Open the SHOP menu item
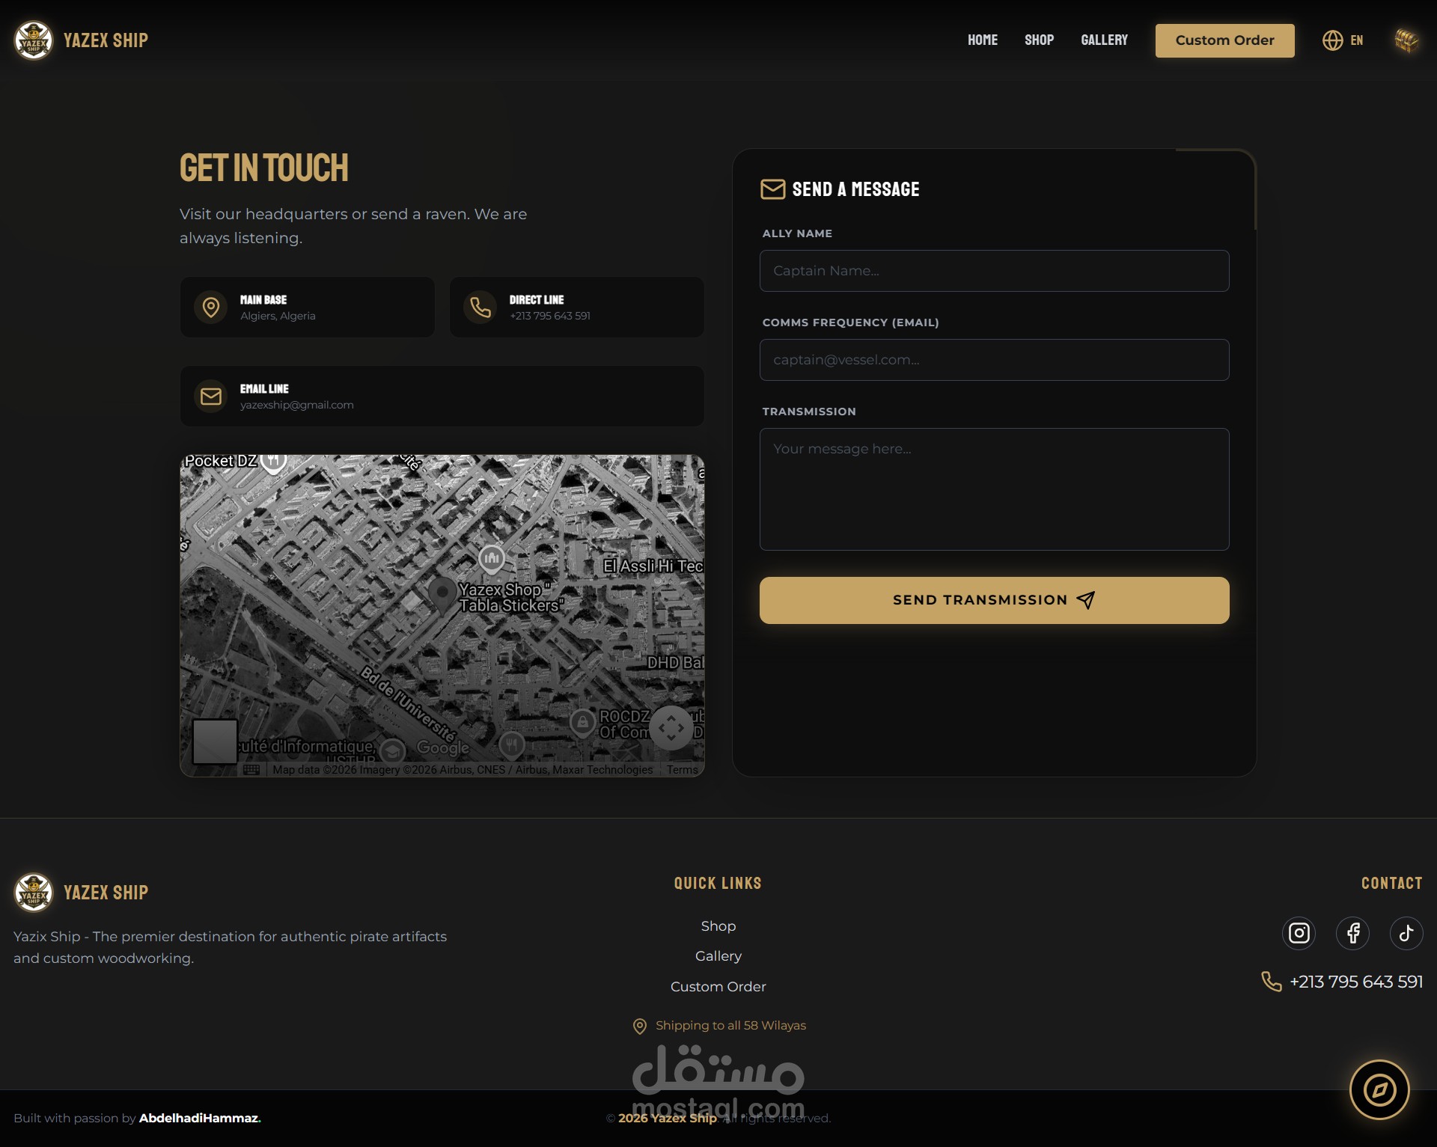The height and width of the screenshot is (1147, 1437). click(1039, 40)
